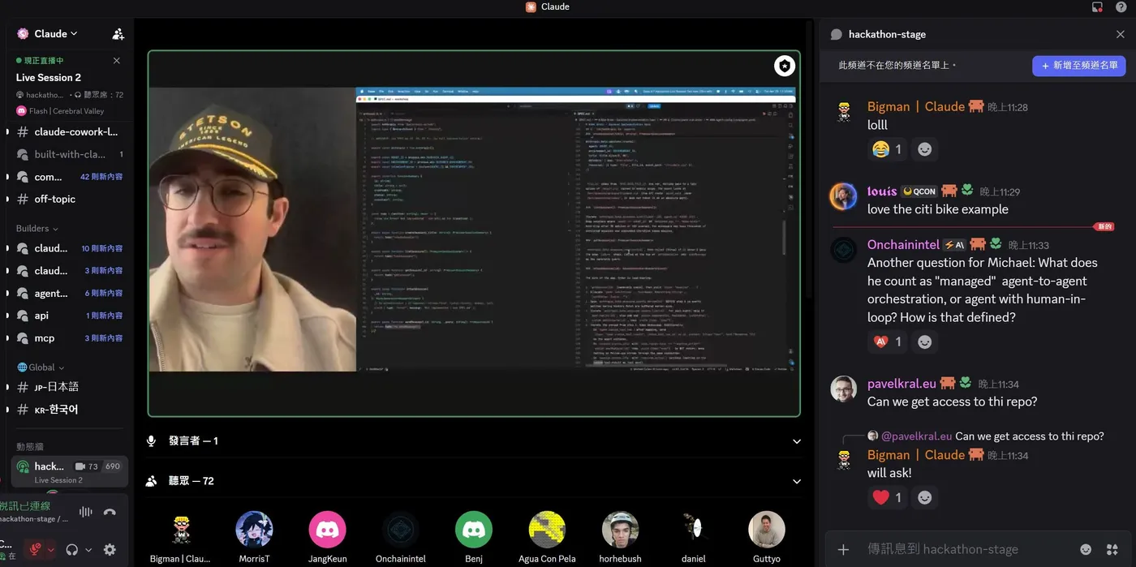The image size is (1136, 567).
Task: Disconnect with the hang-up phone icon
Action: pos(110,512)
